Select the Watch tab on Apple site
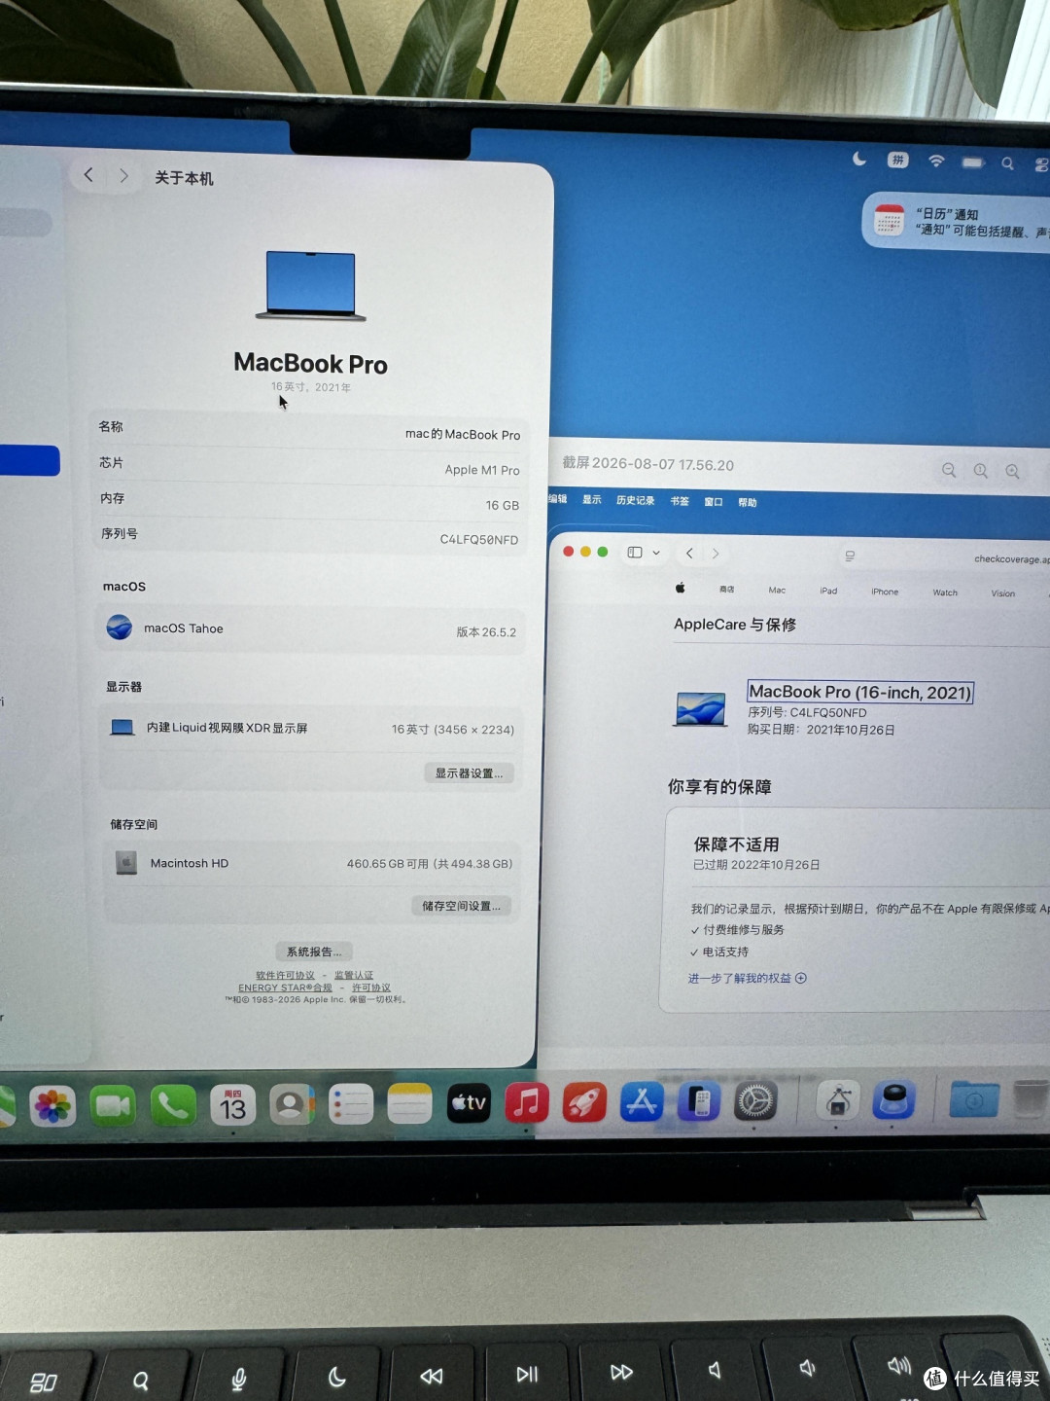The width and height of the screenshot is (1050, 1401). 945,593
